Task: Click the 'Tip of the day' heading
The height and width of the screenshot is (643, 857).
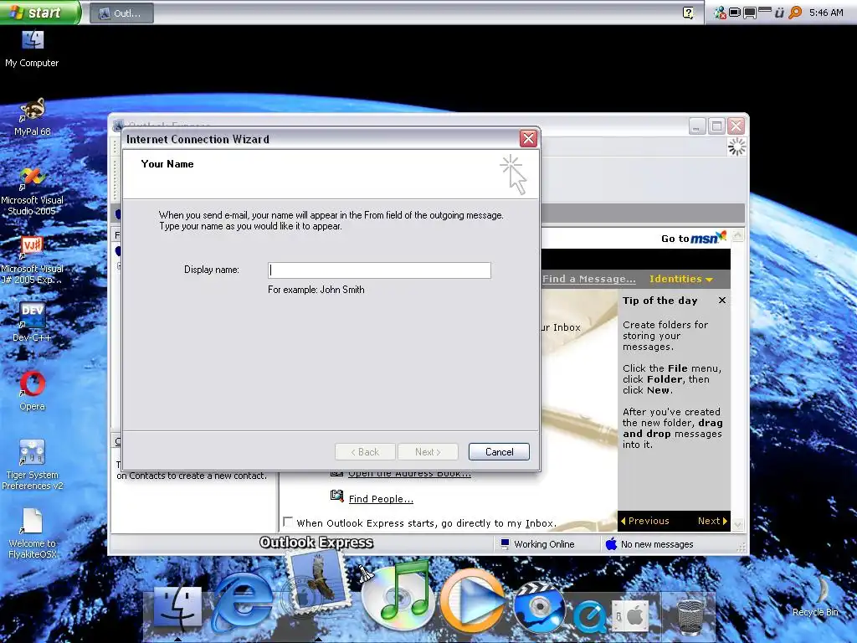Action: pyautogui.click(x=659, y=301)
